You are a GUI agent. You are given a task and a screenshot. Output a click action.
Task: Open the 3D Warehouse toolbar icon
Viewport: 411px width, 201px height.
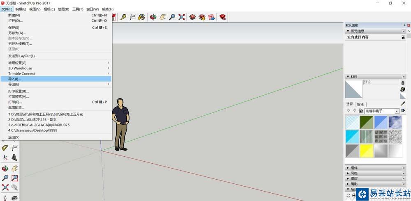pyautogui.click(x=193, y=17)
